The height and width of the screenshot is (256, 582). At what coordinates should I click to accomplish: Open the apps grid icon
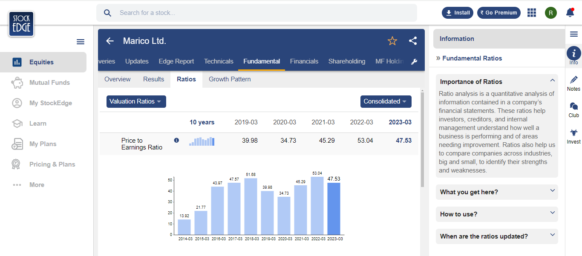(x=531, y=13)
